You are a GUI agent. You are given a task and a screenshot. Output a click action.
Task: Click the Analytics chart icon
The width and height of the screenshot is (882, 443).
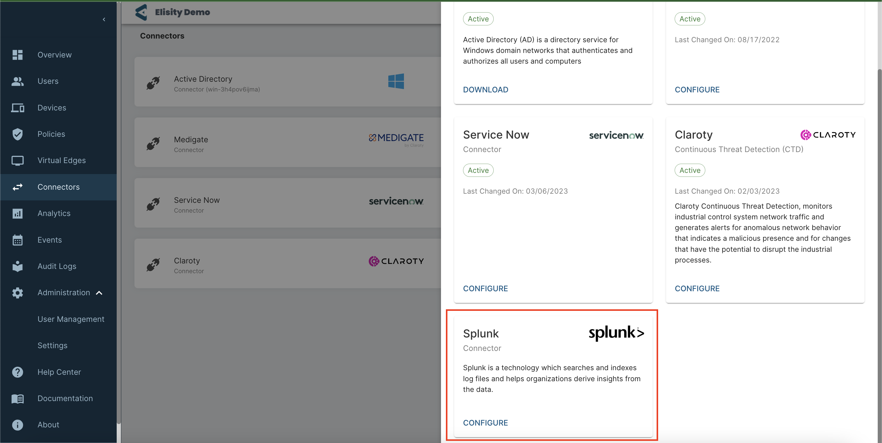tap(17, 214)
